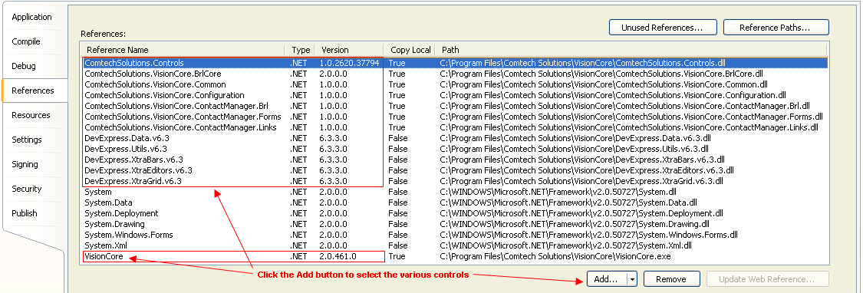Sort by Reference Name column header
The image size is (863, 293).
183,50
